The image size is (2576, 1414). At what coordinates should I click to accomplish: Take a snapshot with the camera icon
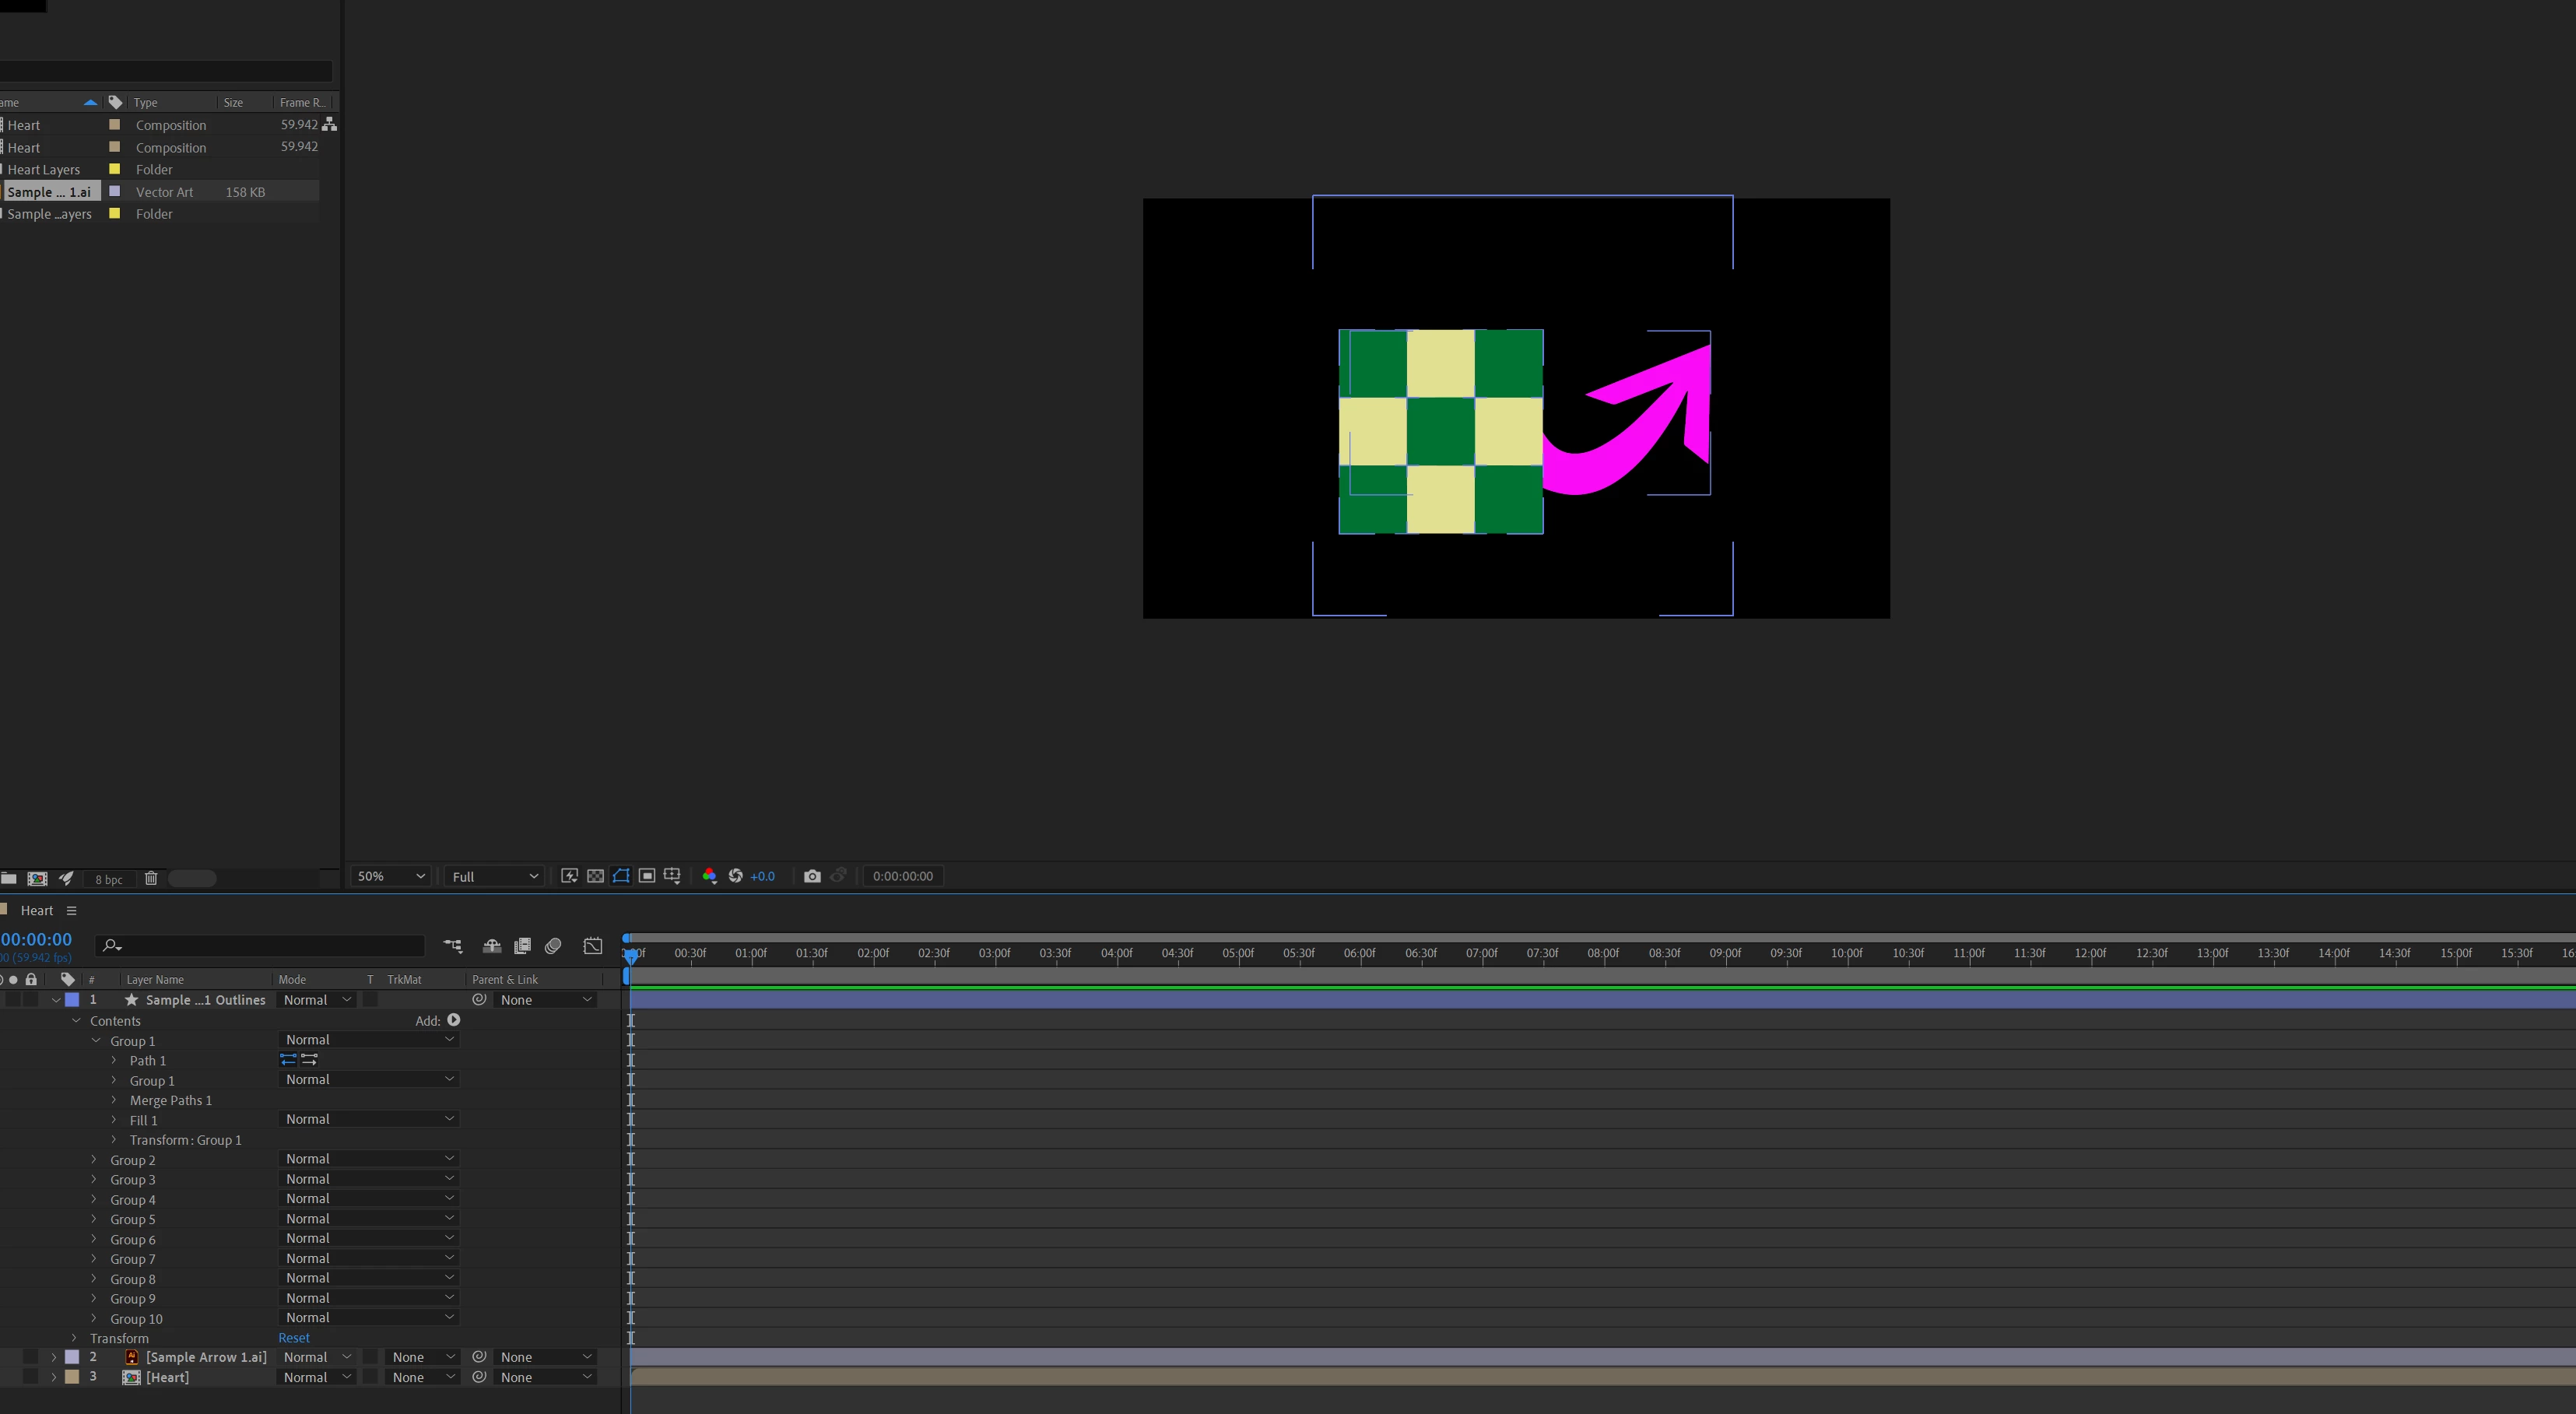click(812, 876)
